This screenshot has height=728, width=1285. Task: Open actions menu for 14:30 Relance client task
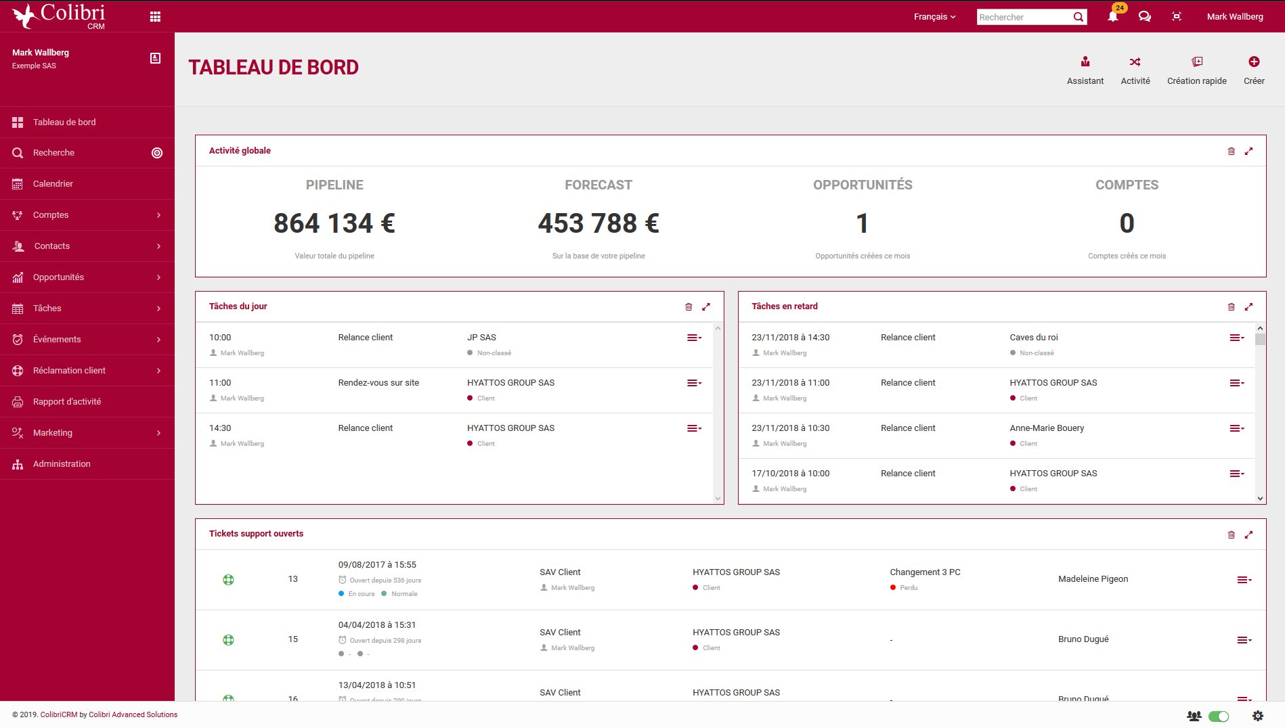click(x=695, y=428)
